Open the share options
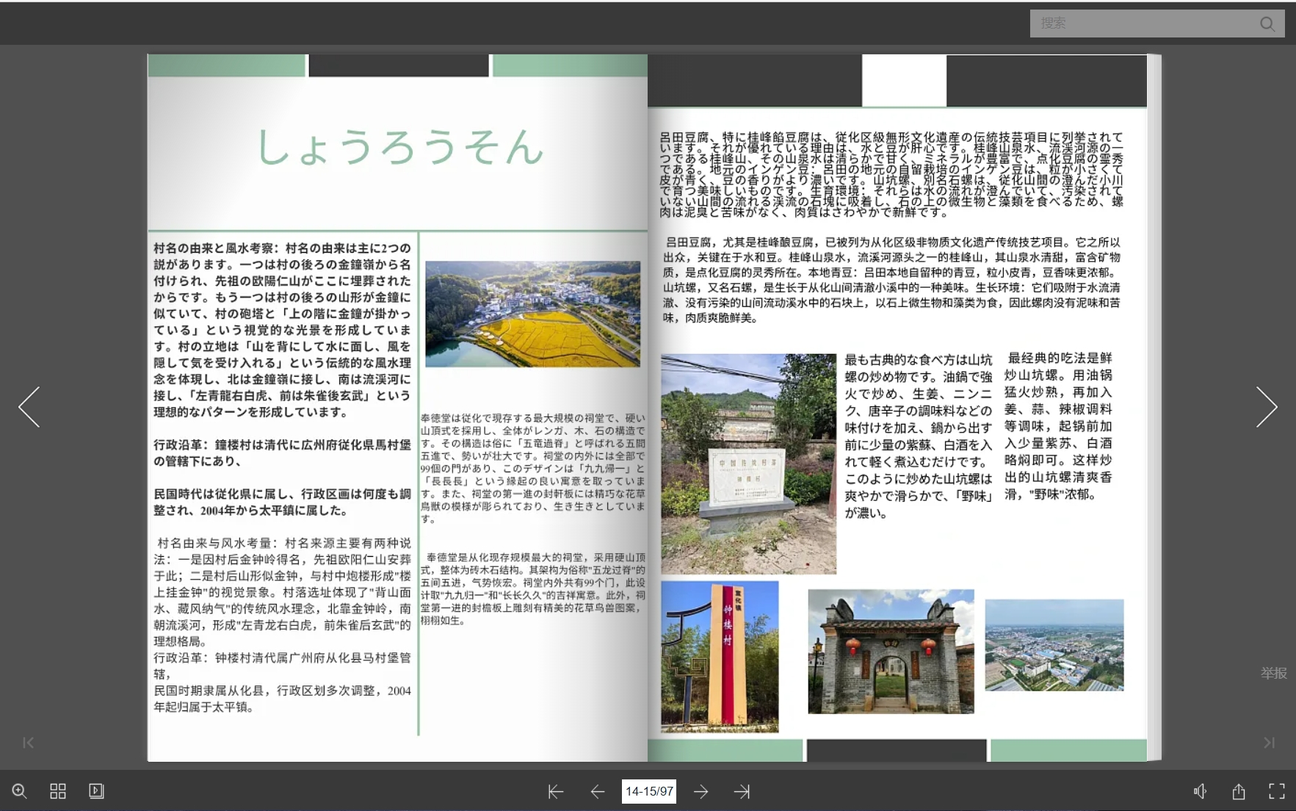Screen dimensions: 1296x811 [x=1239, y=791]
